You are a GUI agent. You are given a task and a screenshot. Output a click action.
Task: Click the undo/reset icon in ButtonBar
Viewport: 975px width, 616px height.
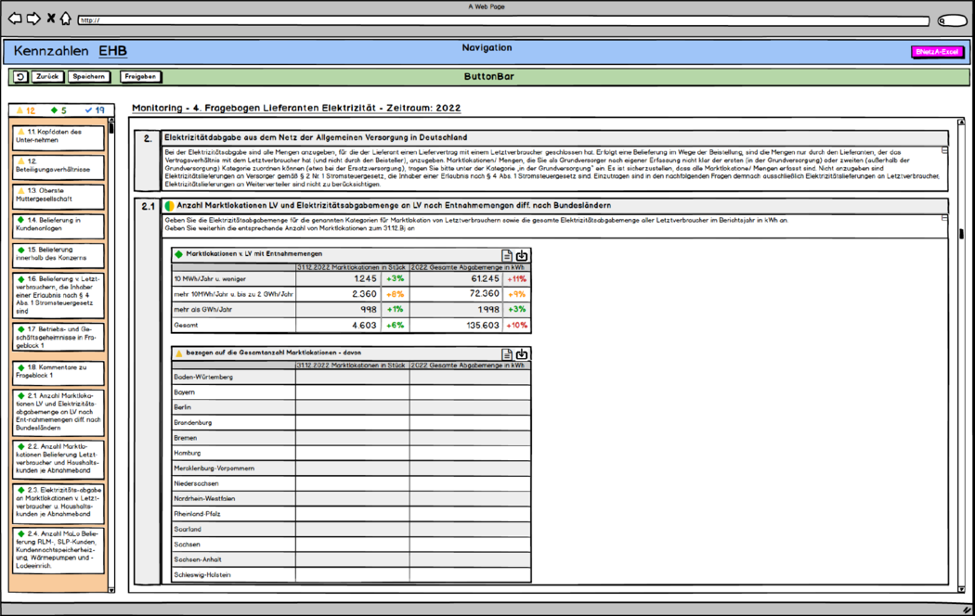(19, 76)
